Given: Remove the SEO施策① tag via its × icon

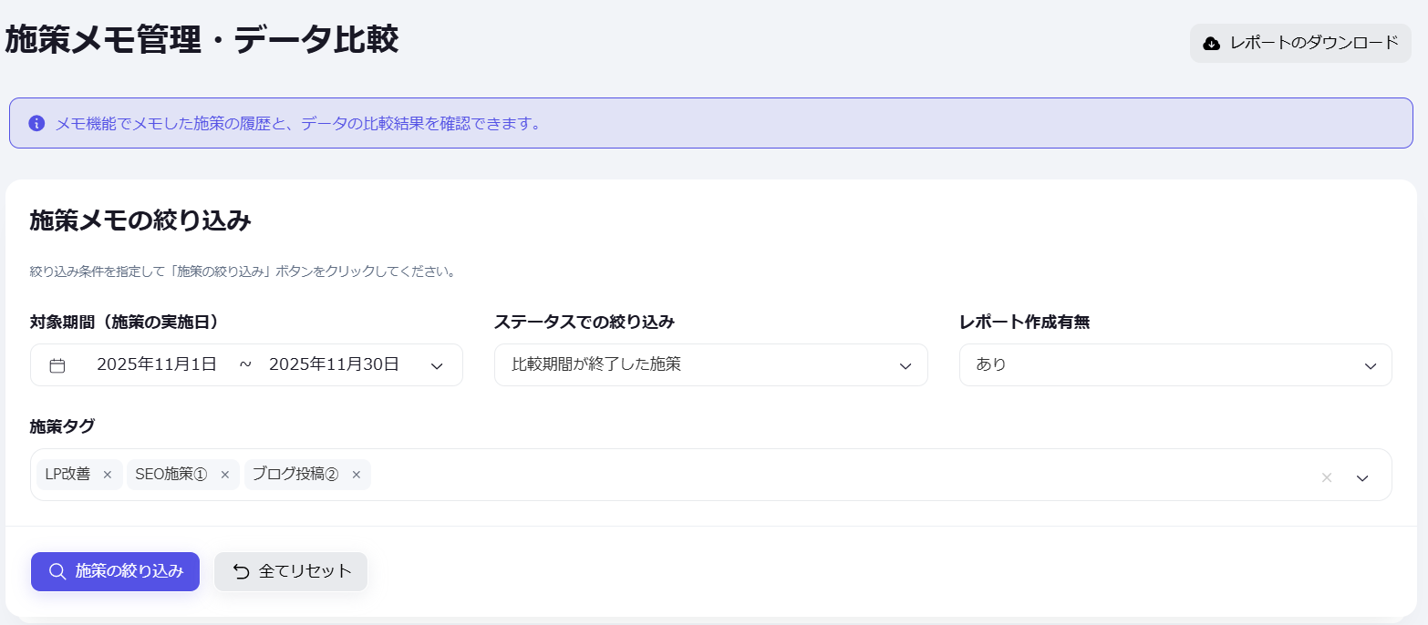Looking at the screenshot, I should tap(224, 474).
